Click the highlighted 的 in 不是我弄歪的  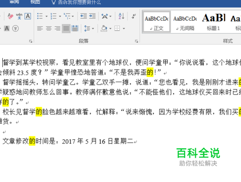tap(150, 73)
